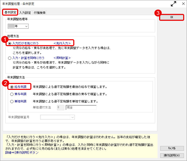Click 年末調整による過不足税額を単独で精算します text
Screen dimensions: 187x161
66,101
